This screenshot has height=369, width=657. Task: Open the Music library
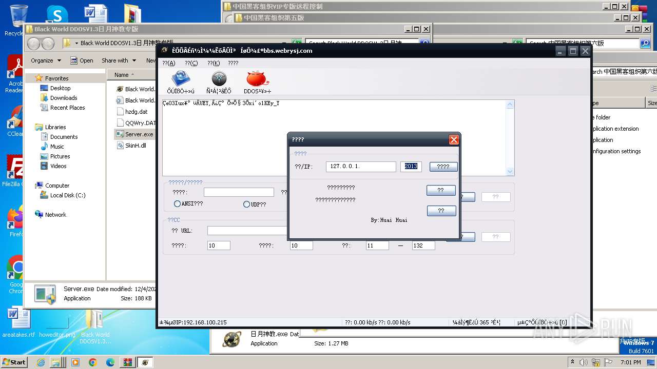57,147
